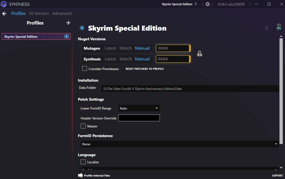Click the Export button
The width and height of the screenshot is (285, 179).
point(277,175)
